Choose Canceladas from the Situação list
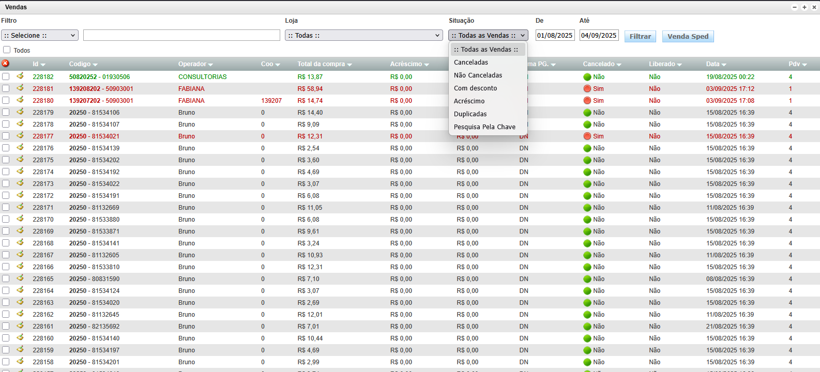This screenshot has height=372, width=820. coord(471,63)
